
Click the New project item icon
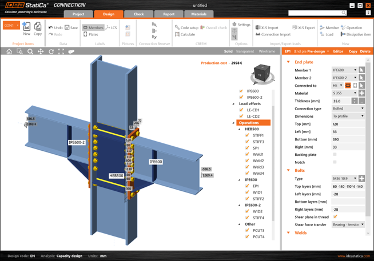26,29
